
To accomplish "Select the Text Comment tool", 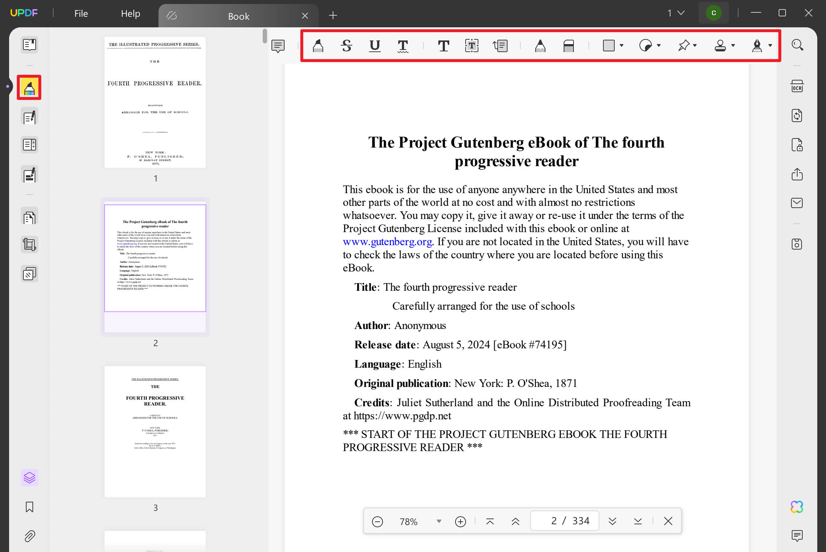I will point(443,46).
